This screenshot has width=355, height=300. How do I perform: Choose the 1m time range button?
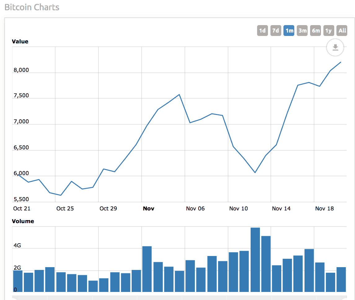[x=289, y=31]
